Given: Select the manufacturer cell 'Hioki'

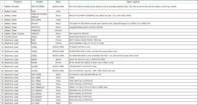Looking at the screenshot, I should pos(58,11).
